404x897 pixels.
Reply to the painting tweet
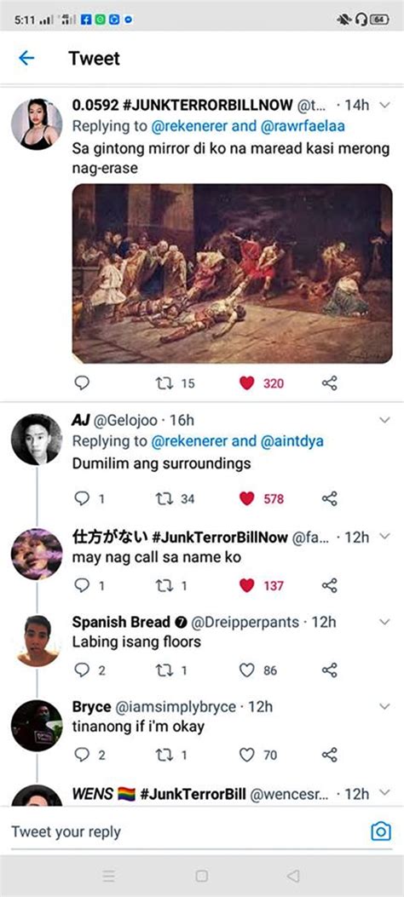click(x=82, y=382)
